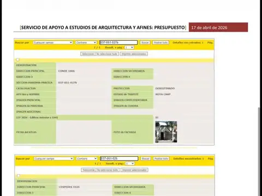This screenshot has width=262, height=196.
Task: Tick the checkbox above the CONDE 1006 record
Action: click(x=17, y=60)
